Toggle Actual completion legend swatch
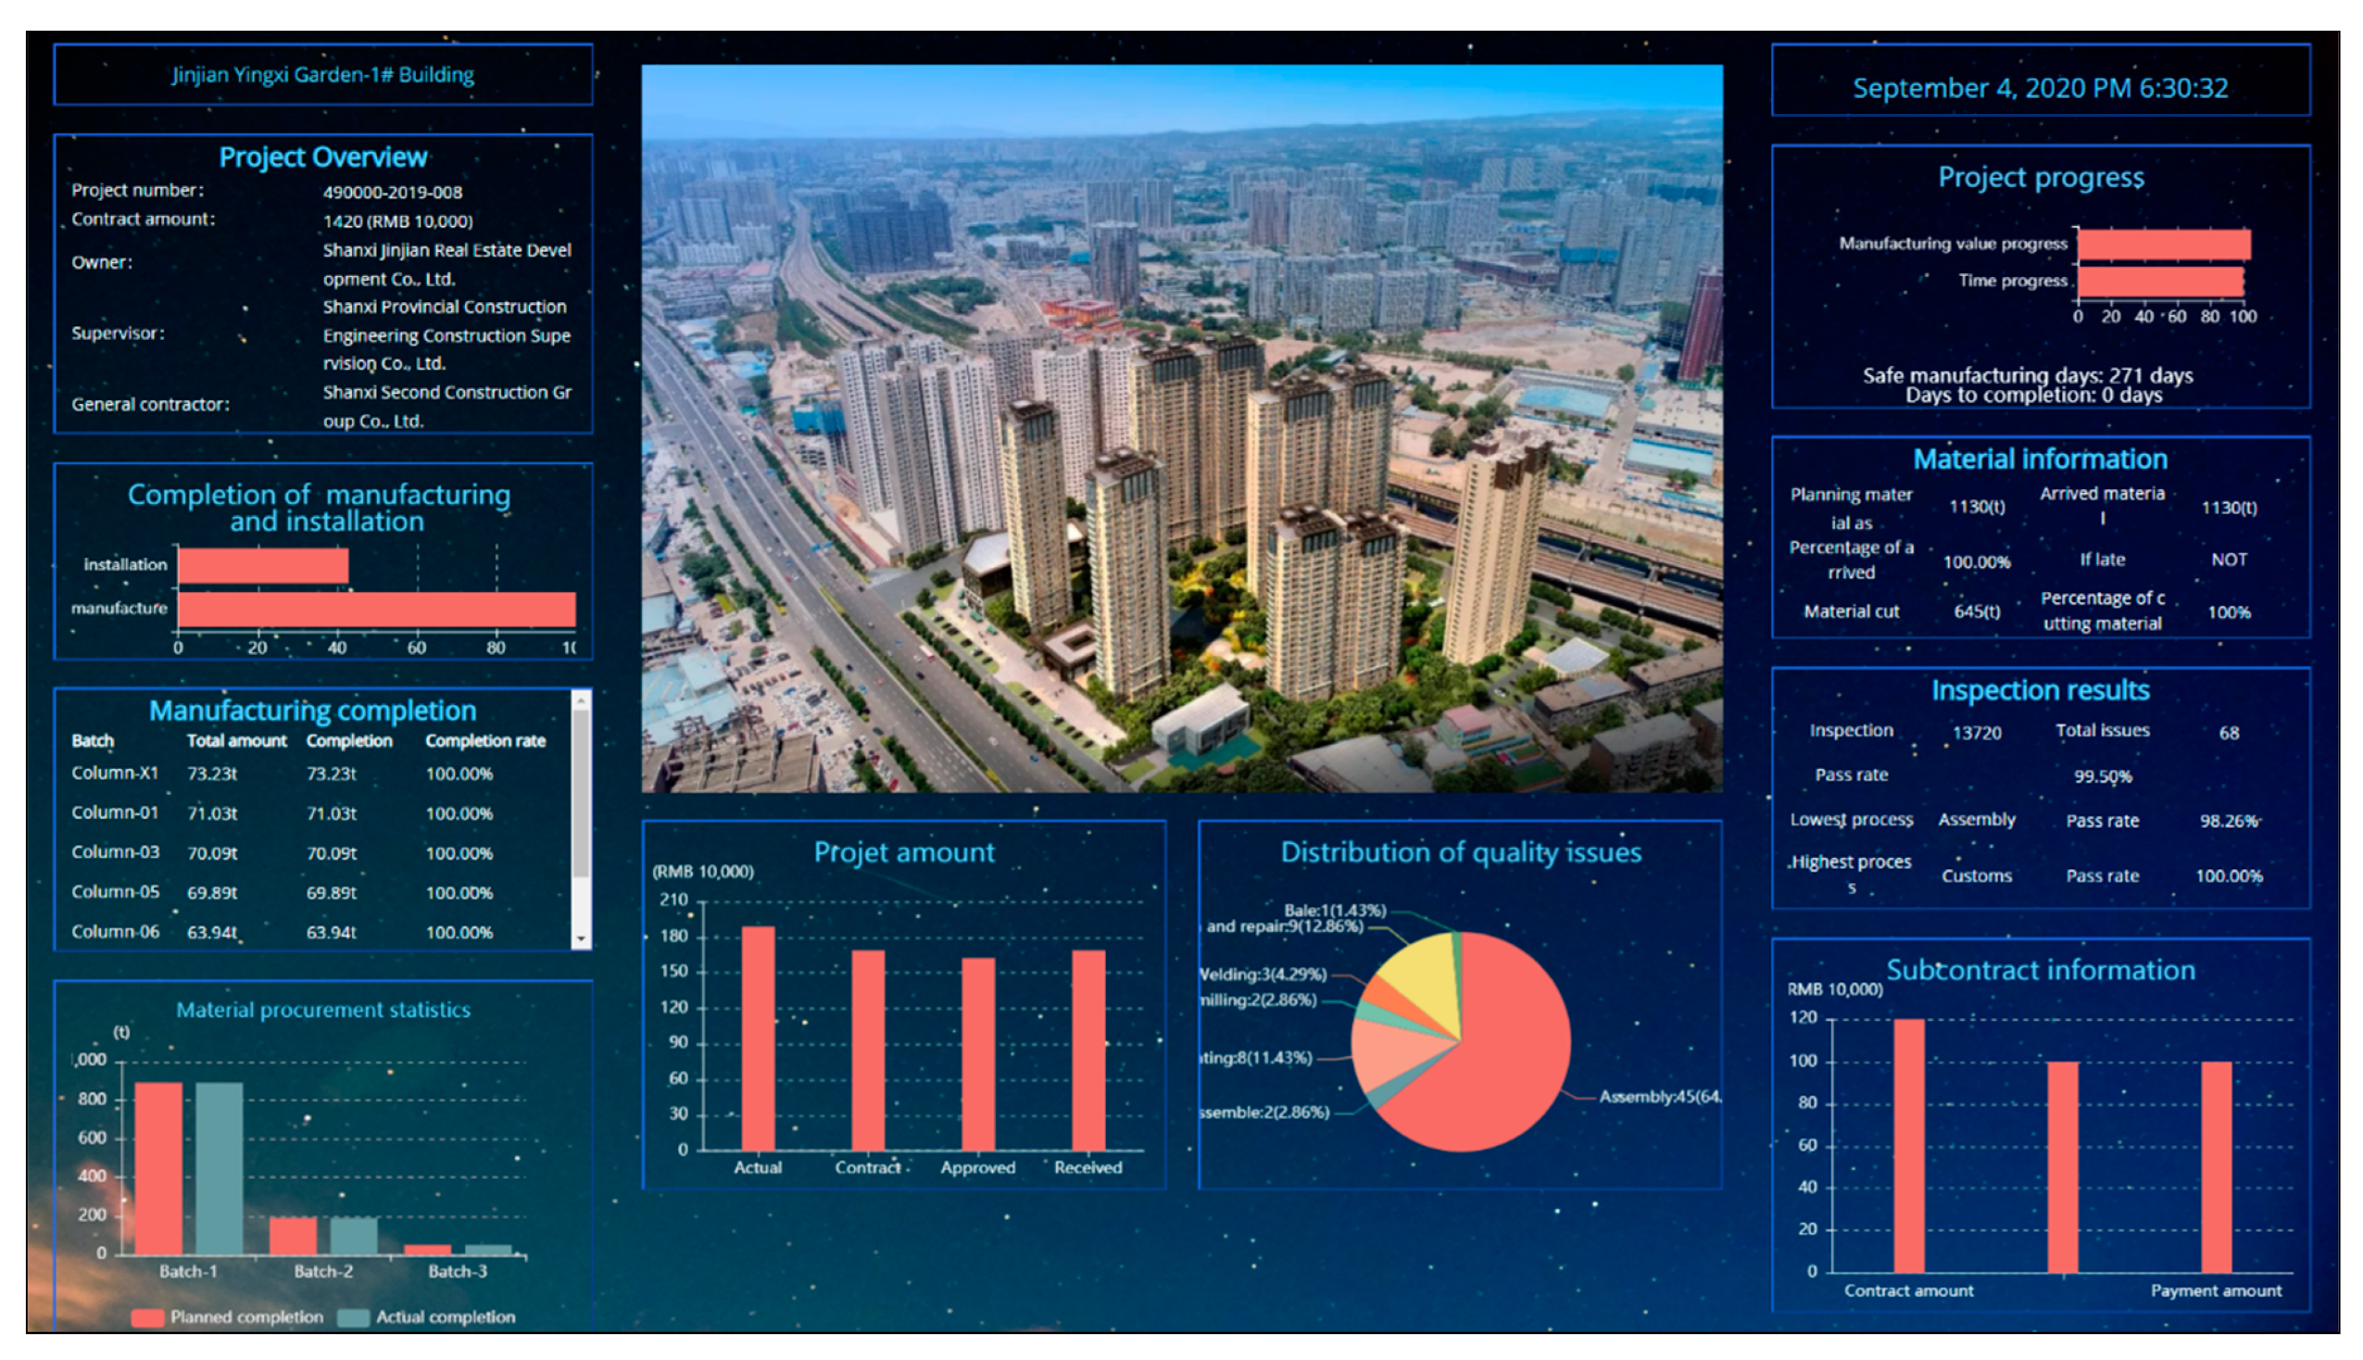This screenshot has height=1360, width=2363. tap(353, 1317)
